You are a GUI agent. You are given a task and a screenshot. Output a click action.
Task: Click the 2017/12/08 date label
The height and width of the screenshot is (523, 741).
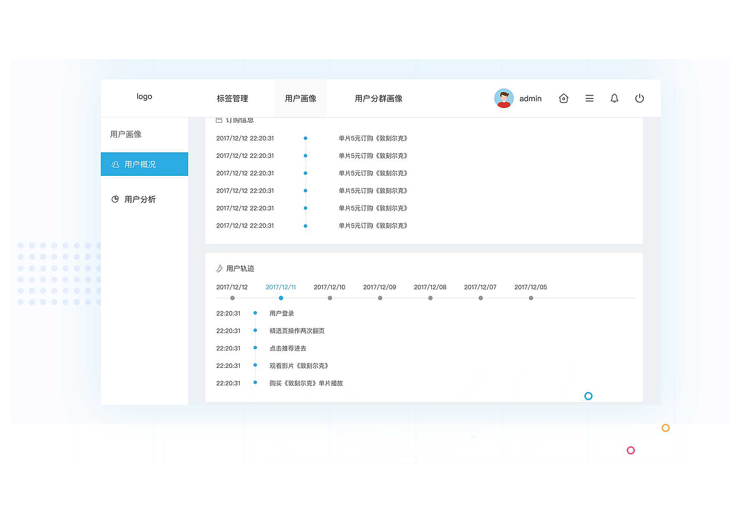430,287
